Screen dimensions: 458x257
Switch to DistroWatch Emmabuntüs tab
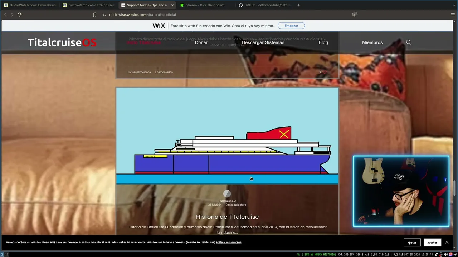(x=30, y=5)
